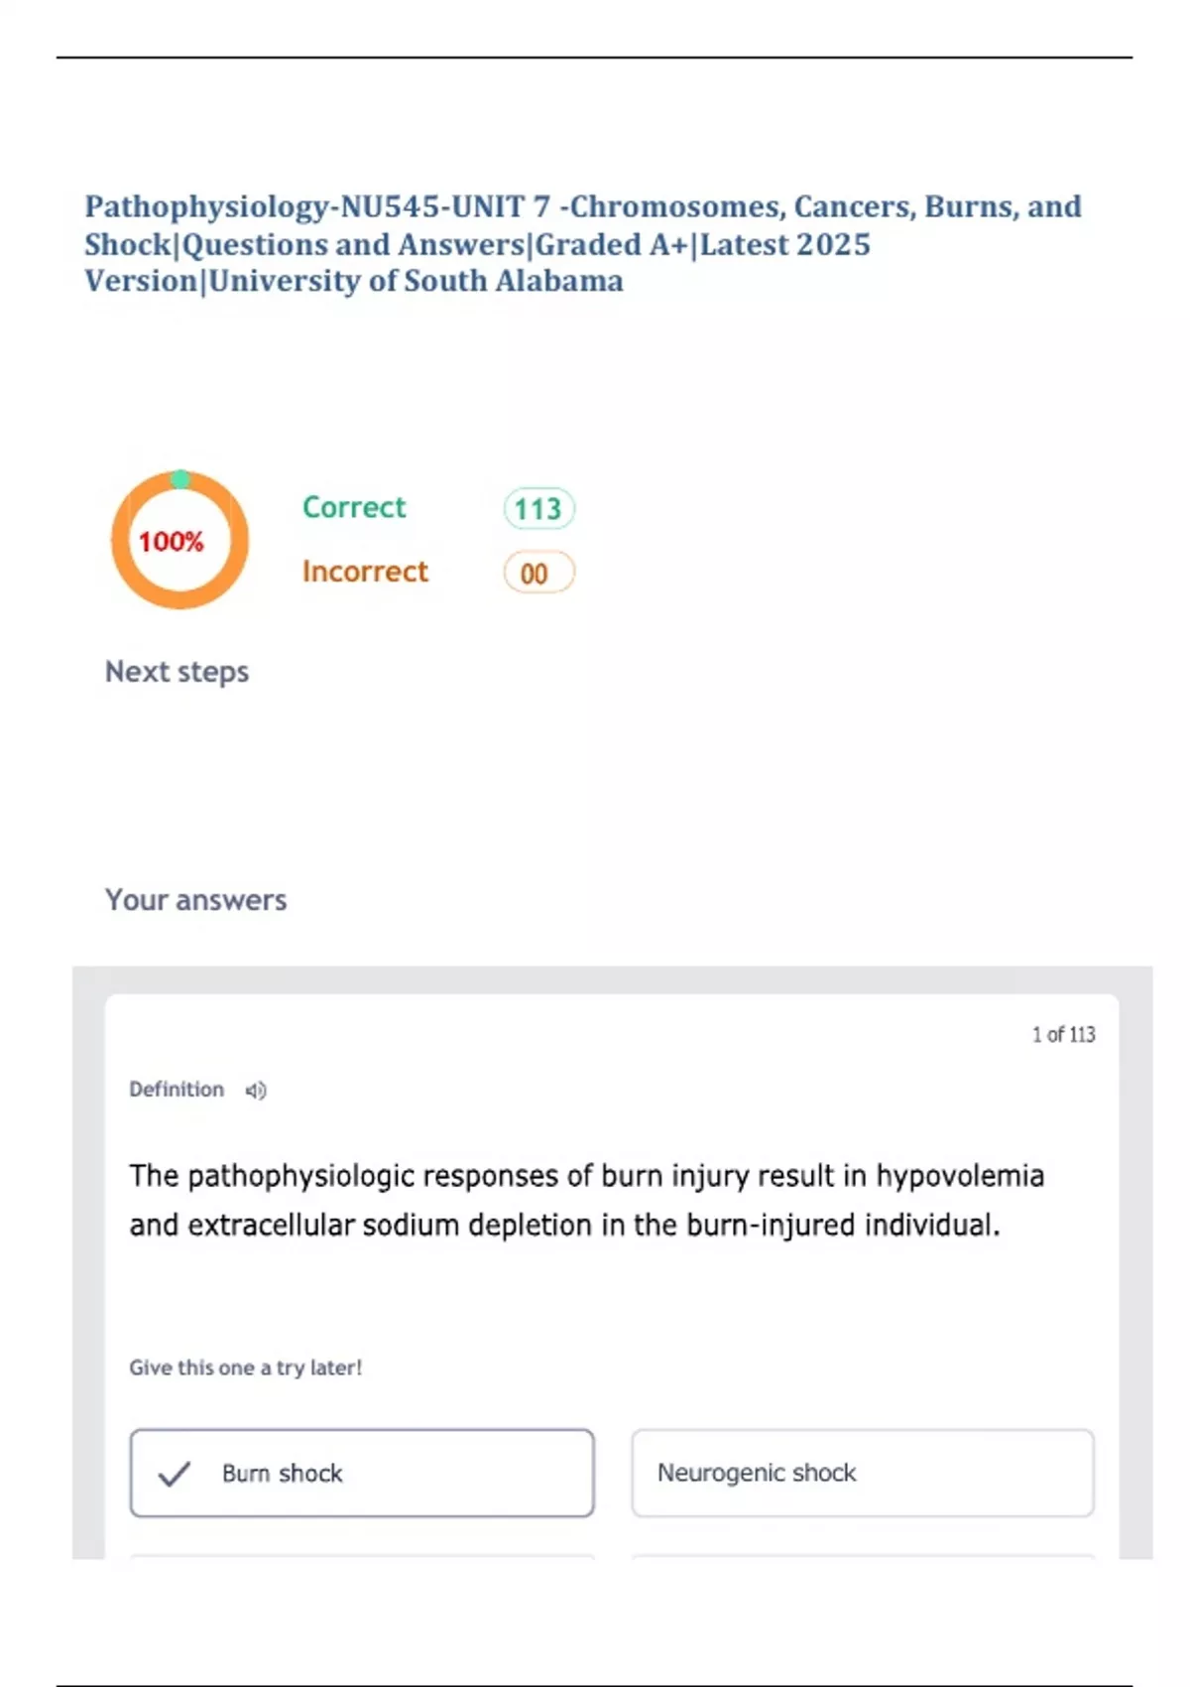Click the green 113 correct count badge

pyautogui.click(x=538, y=509)
